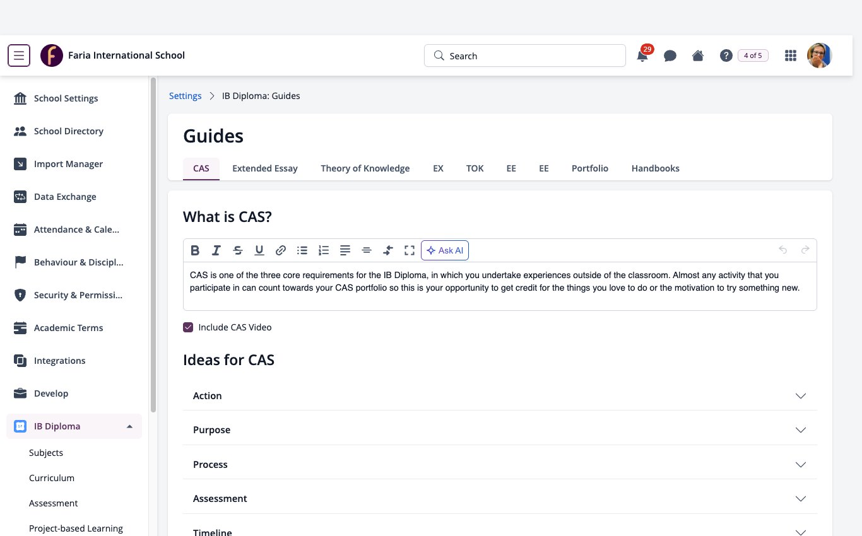Open Develop in the sidebar

74,393
